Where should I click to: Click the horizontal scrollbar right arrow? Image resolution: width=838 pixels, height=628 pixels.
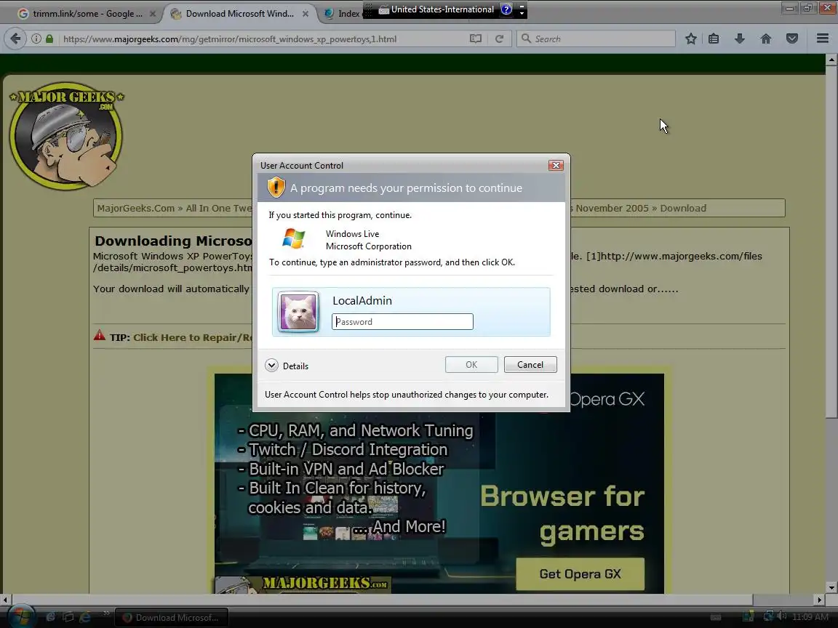coord(819,600)
